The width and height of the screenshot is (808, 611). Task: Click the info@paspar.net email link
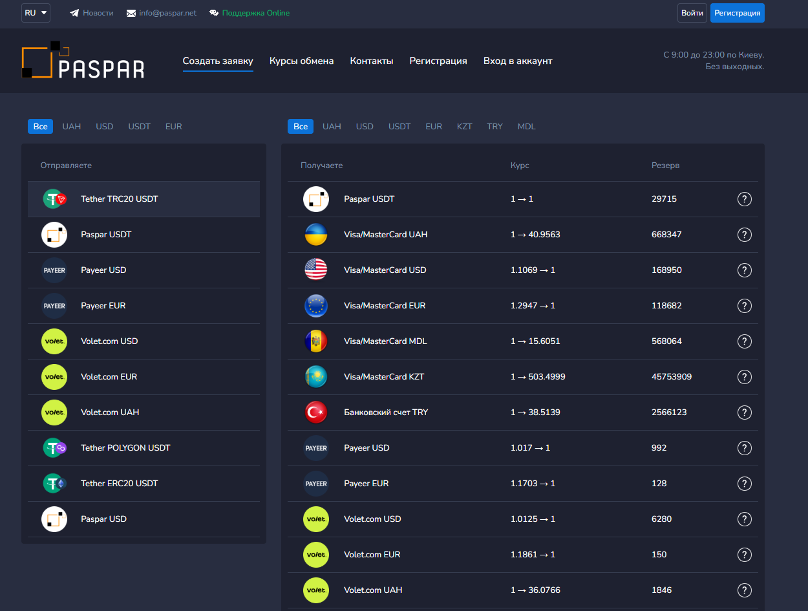tap(168, 13)
